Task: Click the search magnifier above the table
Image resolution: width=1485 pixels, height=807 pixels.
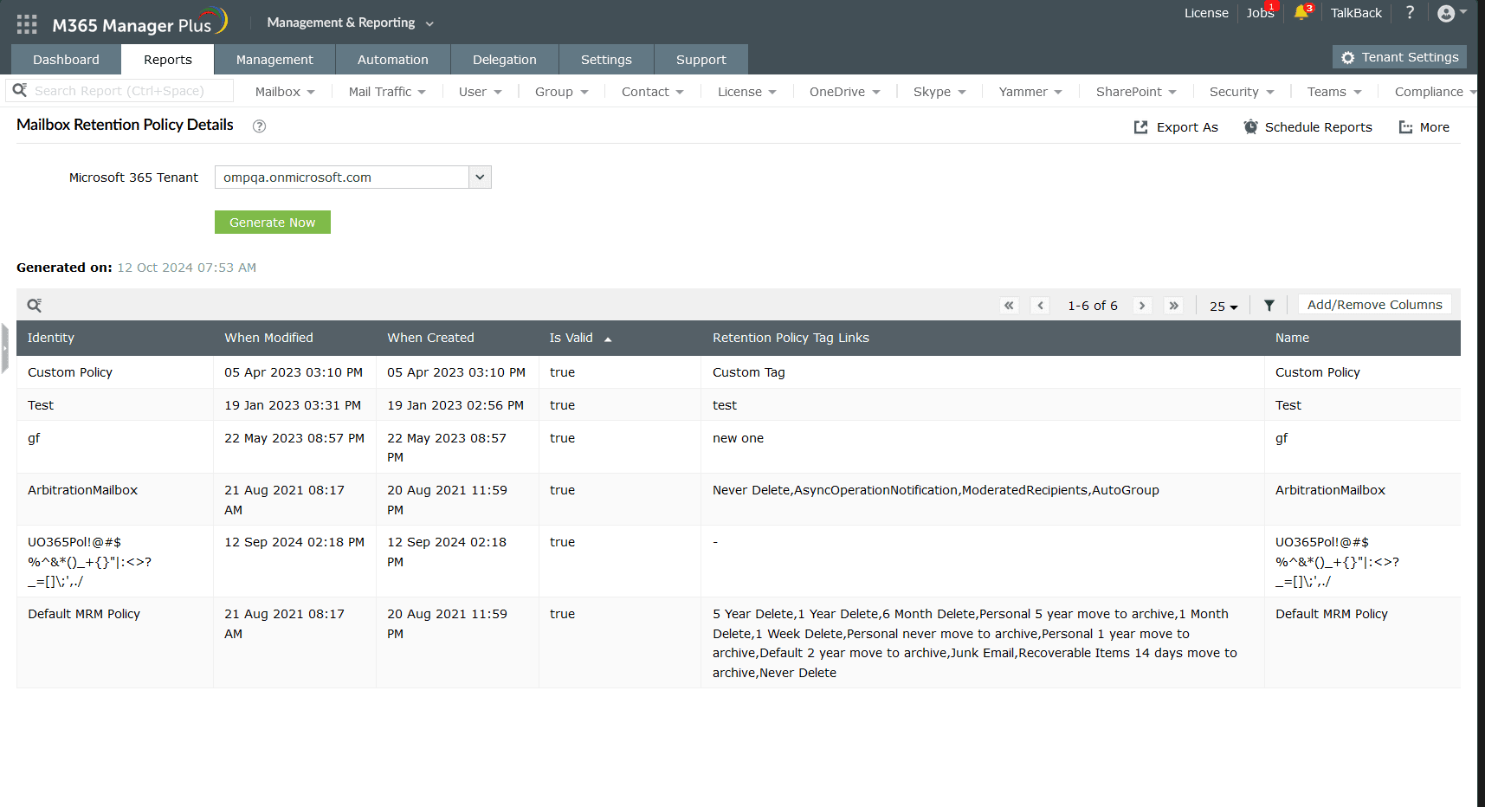Action: [35, 305]
